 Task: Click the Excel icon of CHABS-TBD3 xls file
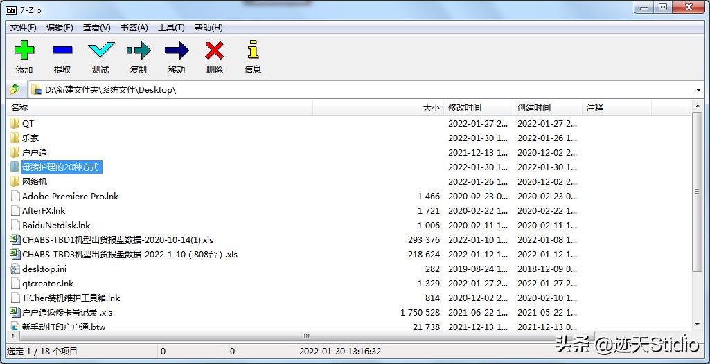coord(15,254)
